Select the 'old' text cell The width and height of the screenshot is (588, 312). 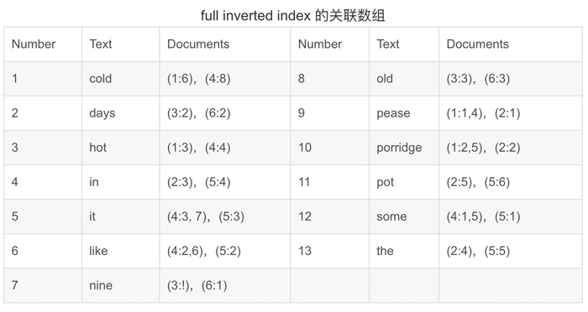(404, 79)
